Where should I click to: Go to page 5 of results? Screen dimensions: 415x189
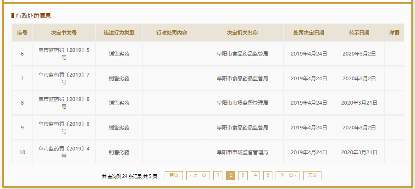pyautogui.click(x=268, y=176)
